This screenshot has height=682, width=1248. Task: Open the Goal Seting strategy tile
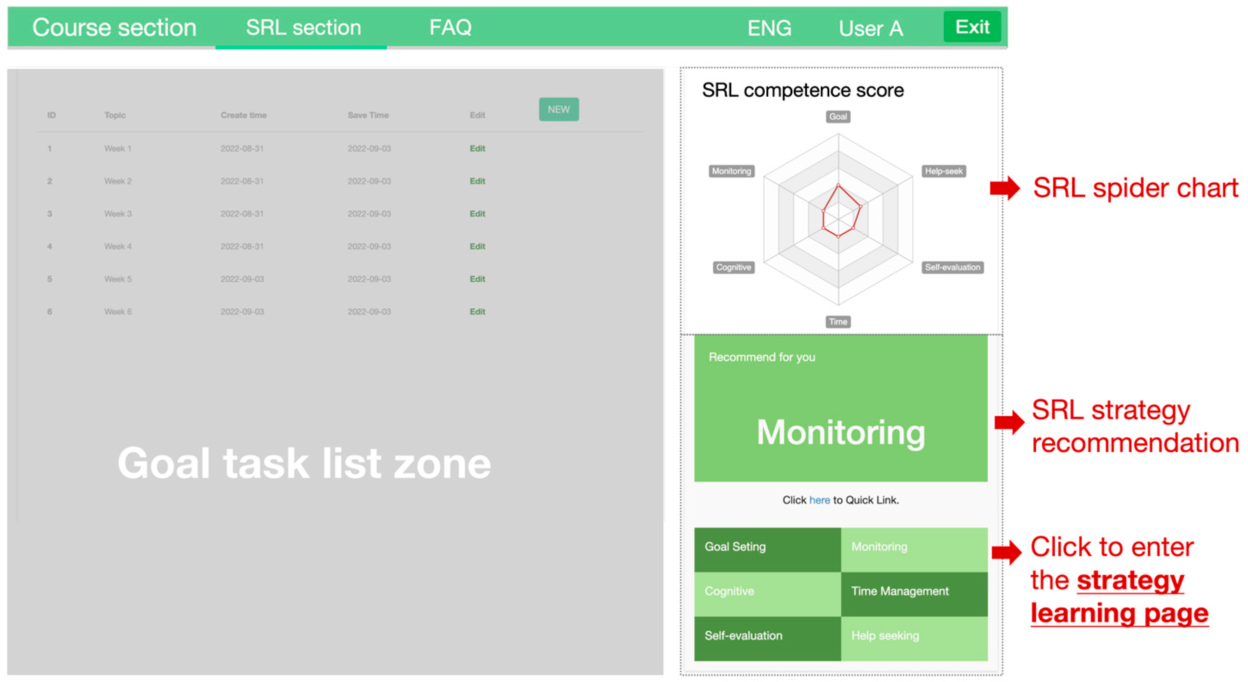tap(767, 550)
